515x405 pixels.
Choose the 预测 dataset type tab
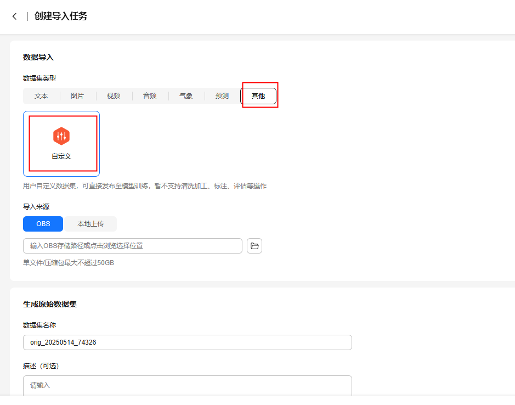[222, 95]
